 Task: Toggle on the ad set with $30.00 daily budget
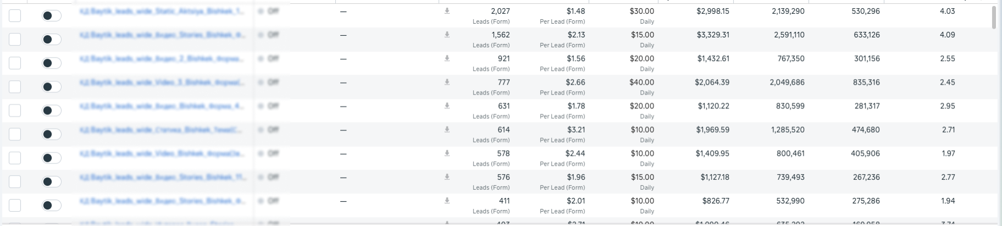click(52, 16)
